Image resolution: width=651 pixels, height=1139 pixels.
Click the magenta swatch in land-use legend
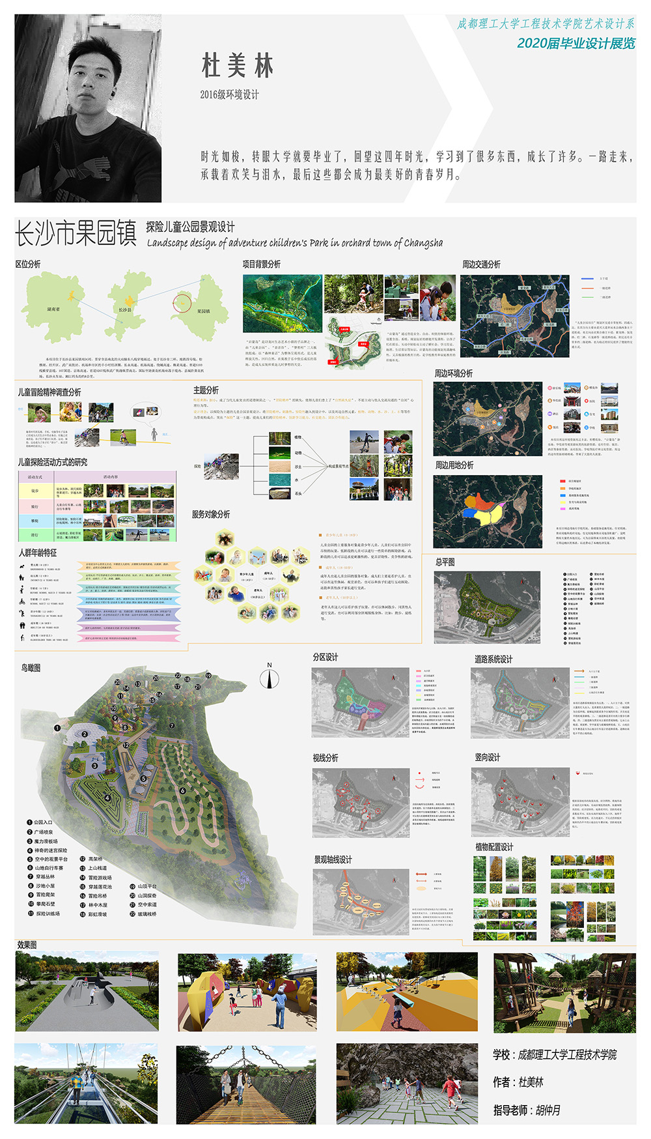tap(562, 509)
